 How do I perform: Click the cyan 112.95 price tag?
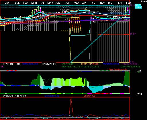tap(138, 5)
